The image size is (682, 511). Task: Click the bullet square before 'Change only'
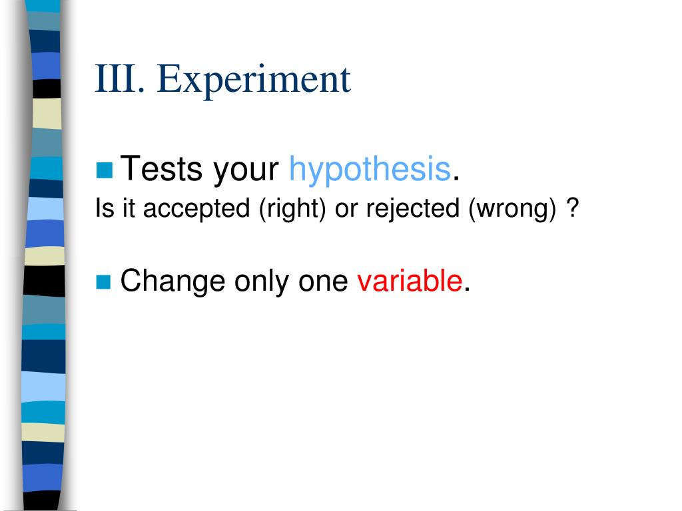(x=103, y=281)
